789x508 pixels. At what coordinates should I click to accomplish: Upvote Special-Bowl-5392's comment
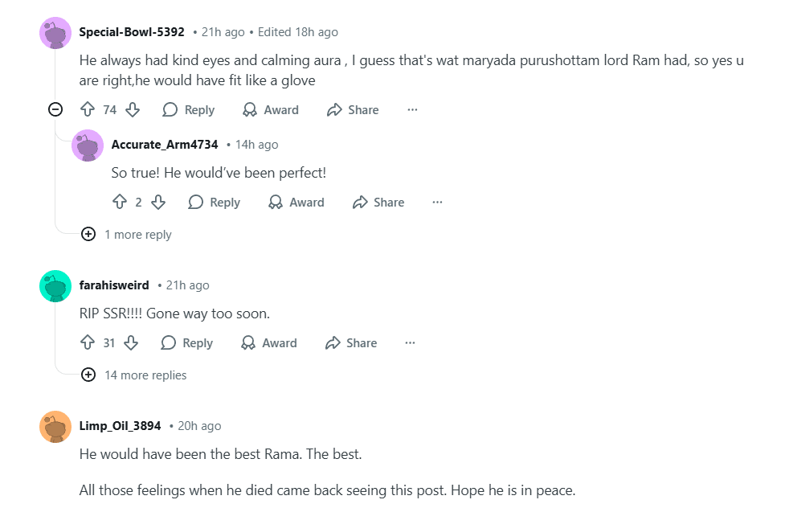pos(88,110)
